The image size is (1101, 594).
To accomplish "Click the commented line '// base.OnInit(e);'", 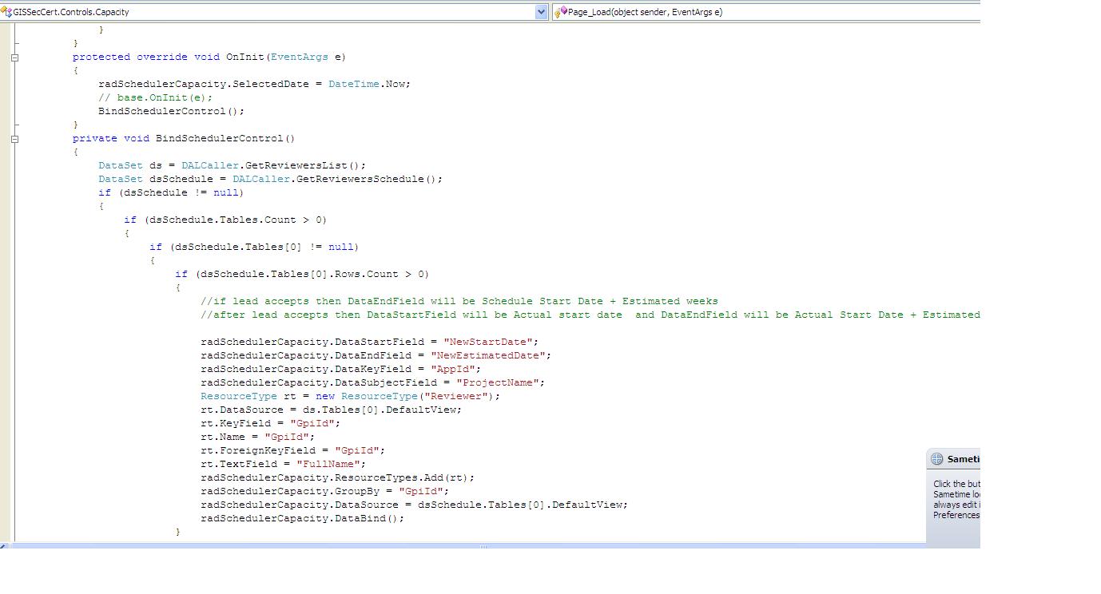I will coord(155,97).
